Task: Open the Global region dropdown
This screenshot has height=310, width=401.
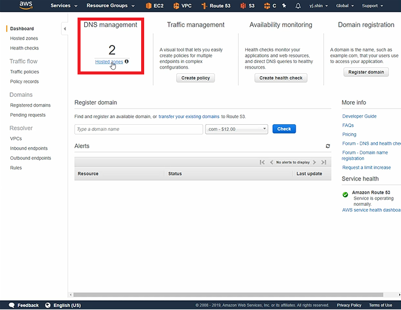Action: pos(345,5)
